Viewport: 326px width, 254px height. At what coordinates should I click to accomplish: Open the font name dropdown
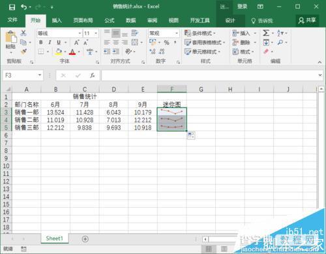pos(80,33)
